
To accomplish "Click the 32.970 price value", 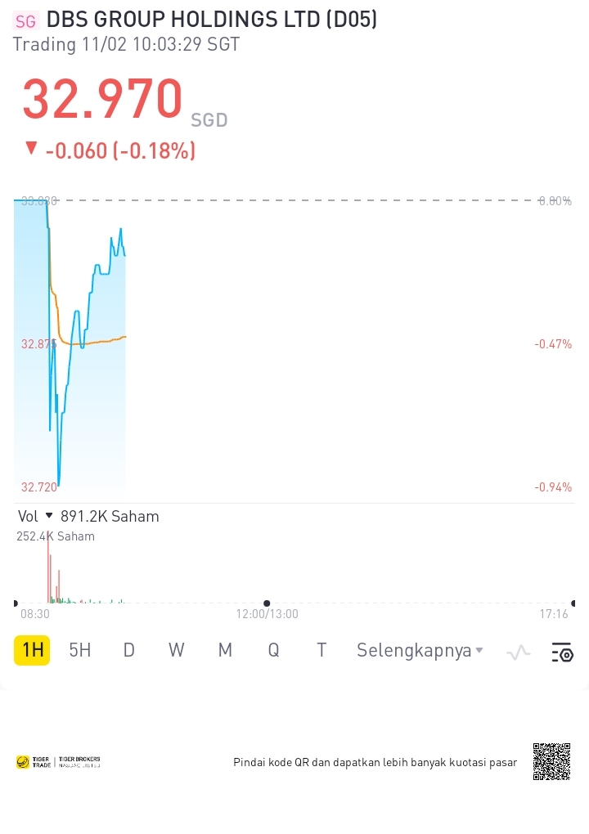I will point(102,100).
